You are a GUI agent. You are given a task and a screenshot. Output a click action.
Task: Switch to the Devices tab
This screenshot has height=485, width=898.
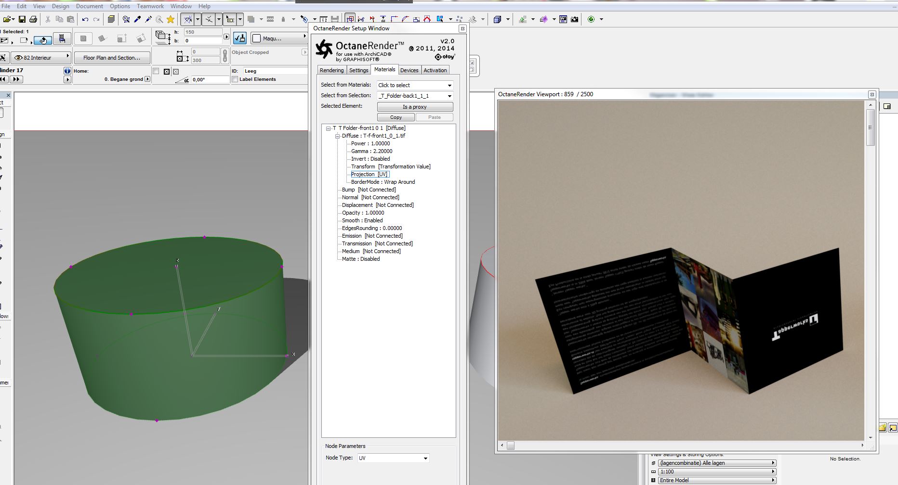tap(409, 70)
